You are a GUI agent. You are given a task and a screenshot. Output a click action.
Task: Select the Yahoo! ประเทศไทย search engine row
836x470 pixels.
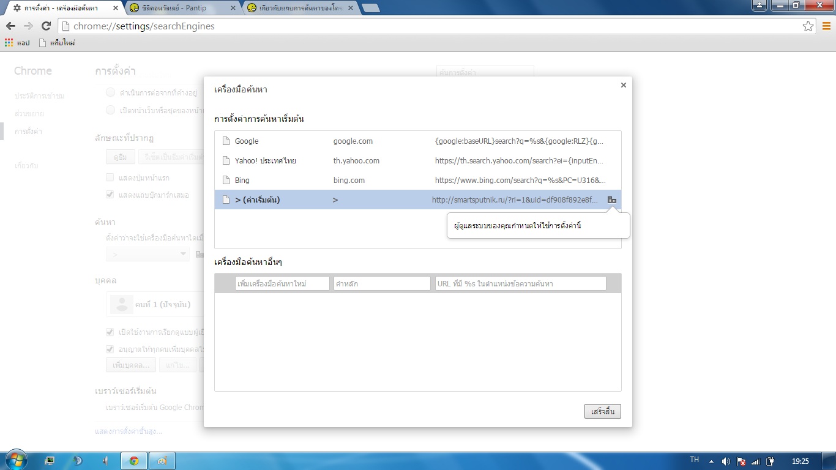point(418,160)
